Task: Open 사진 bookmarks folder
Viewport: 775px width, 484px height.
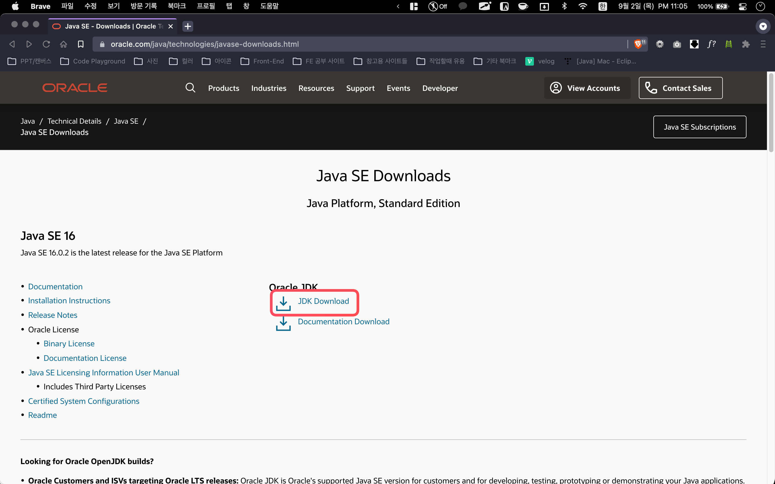Action: pyautogui.click(x=146, y=61)
